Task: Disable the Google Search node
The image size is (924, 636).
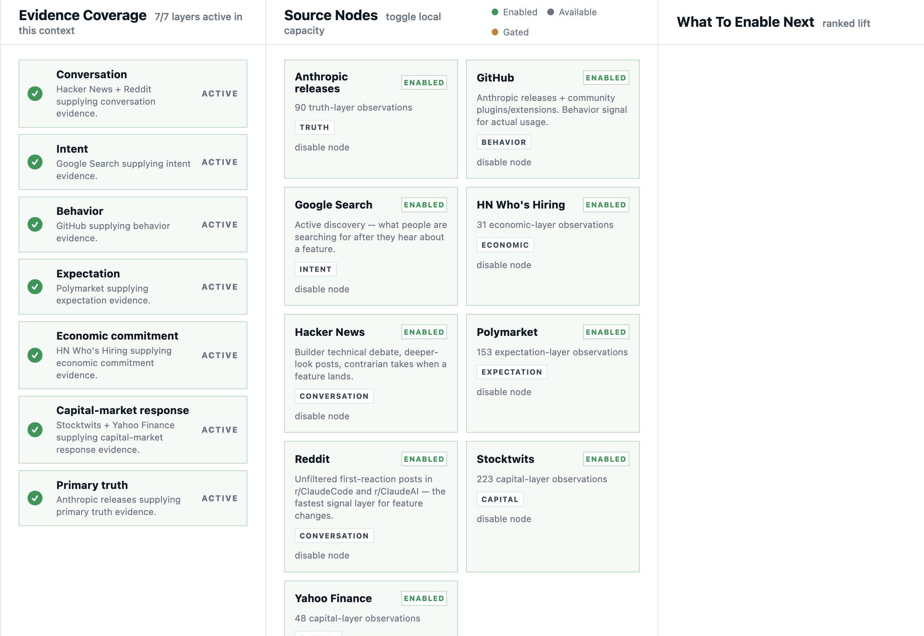Action: [322, 289]
